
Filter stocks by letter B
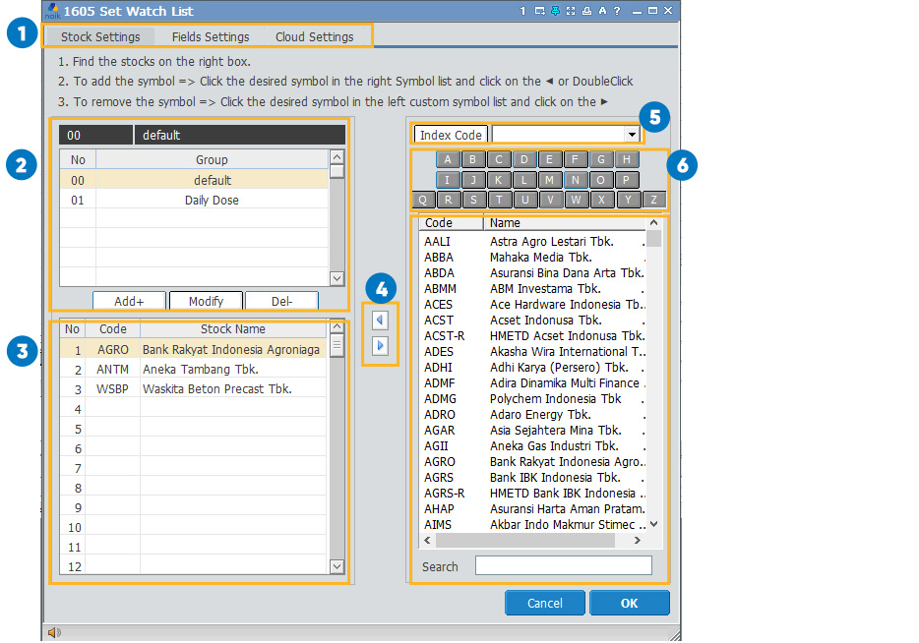coord(473,159)
